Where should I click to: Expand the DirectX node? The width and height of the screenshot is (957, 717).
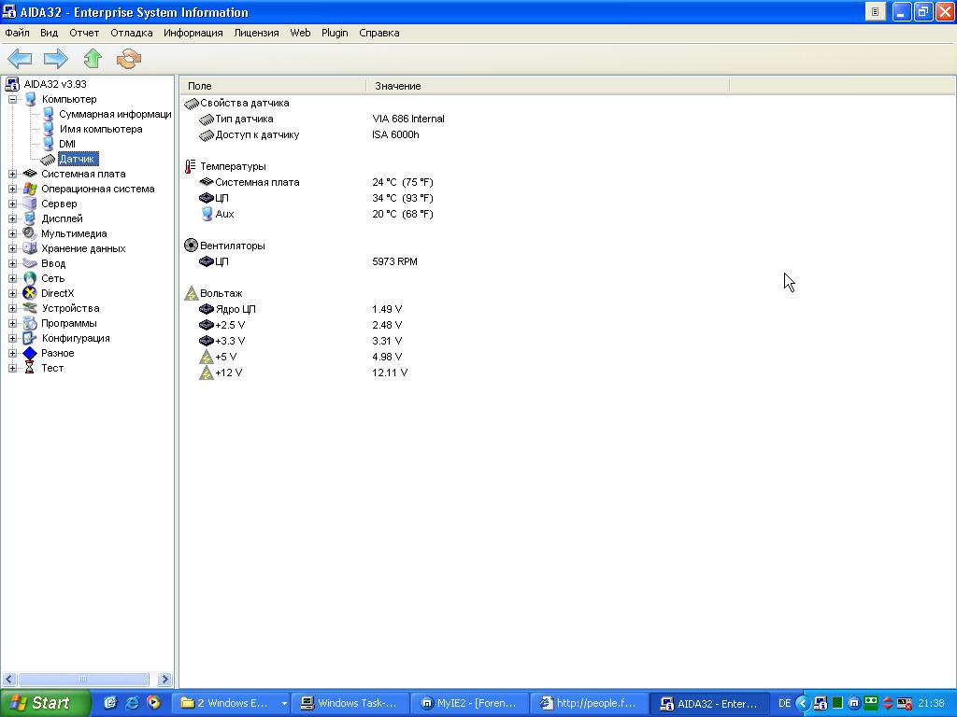click(12, 293)
